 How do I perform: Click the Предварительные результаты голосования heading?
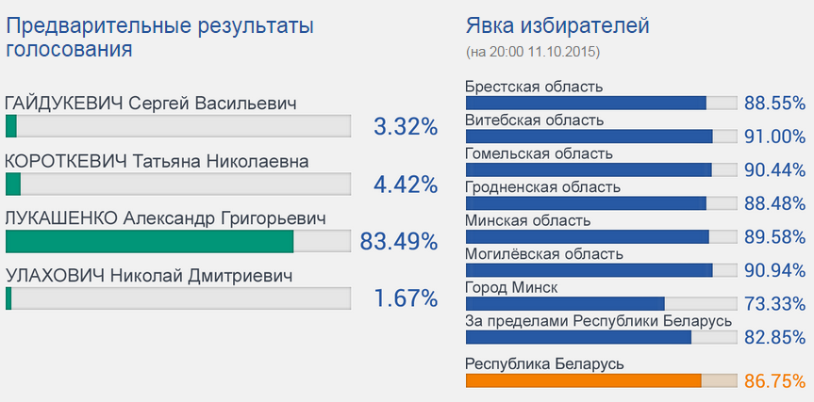click(x=159, y=37)
